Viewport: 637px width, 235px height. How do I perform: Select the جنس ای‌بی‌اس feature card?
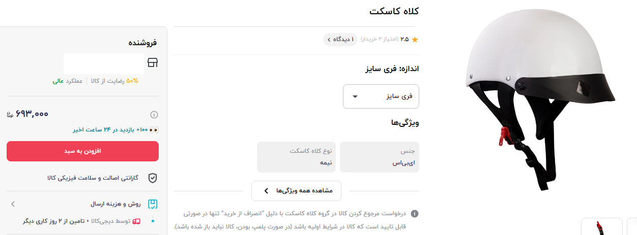click(x=380, y=157)
